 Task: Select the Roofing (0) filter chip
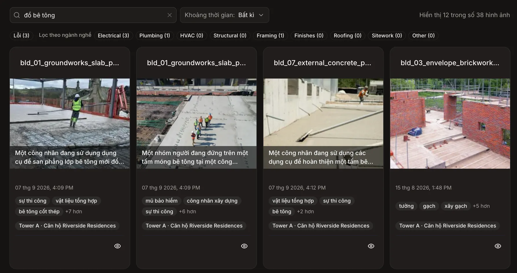coord(348,35)
